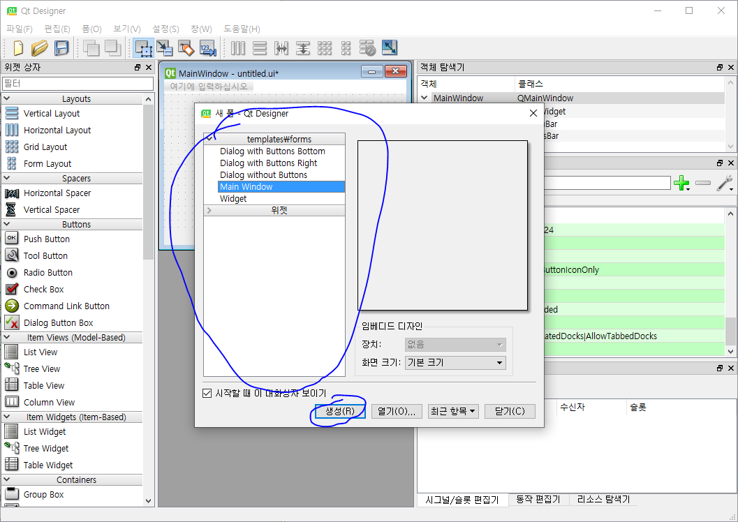Switch to the 리소스 탐색기 tab
This screenshot has height=522, width=738.
[603, 500]
